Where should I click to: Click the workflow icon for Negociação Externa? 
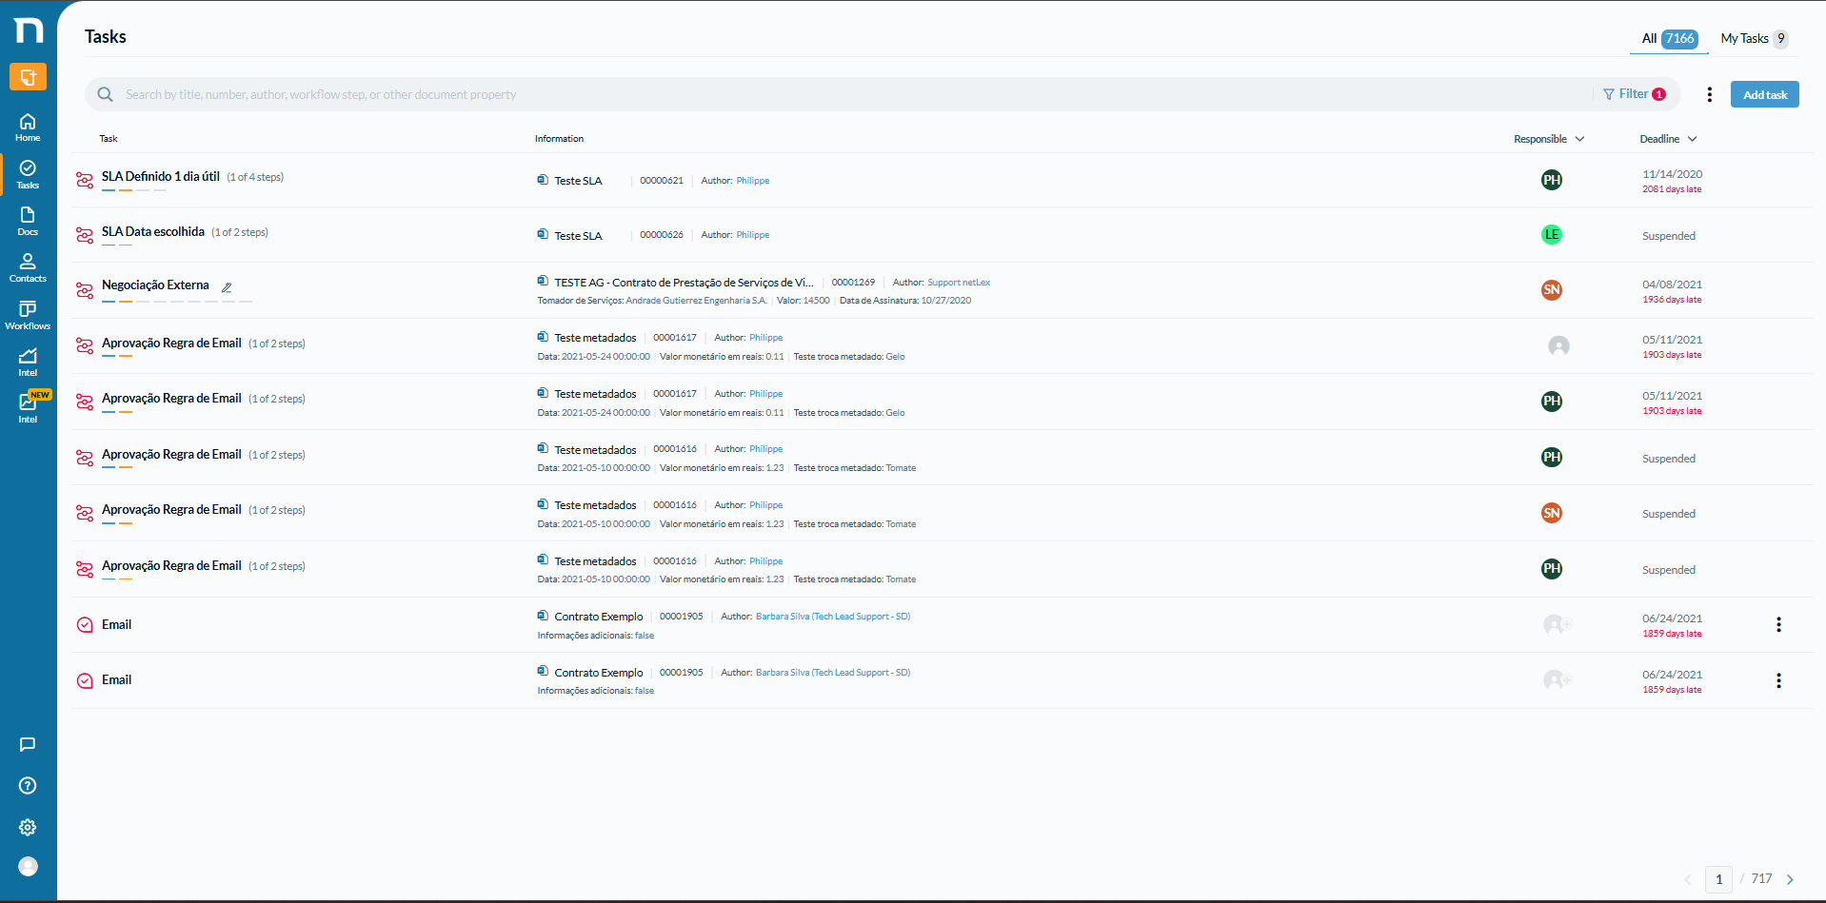[x=85, y=290]
